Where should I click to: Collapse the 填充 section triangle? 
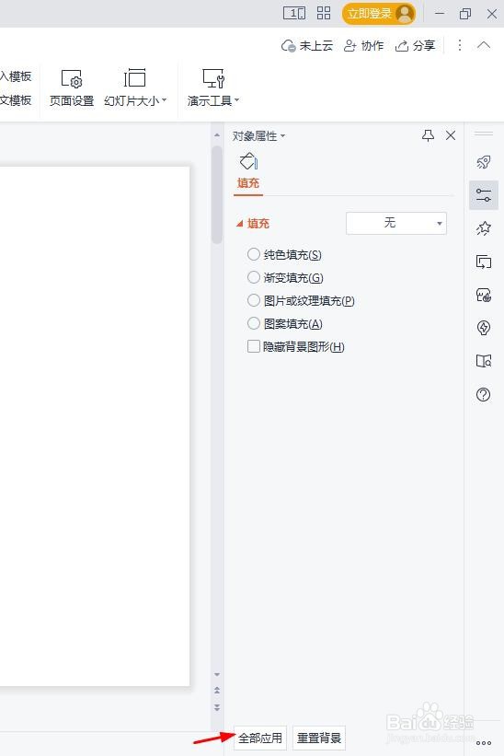pyautogui.click(x=239, y=224)
